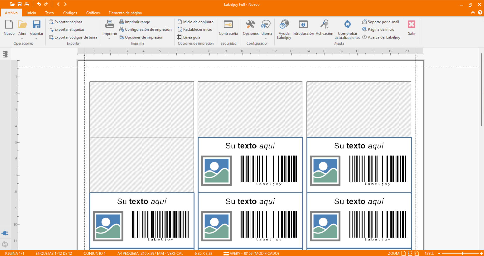484x256 pixels.
Task: Click quick access print icon
Action: 27,4
